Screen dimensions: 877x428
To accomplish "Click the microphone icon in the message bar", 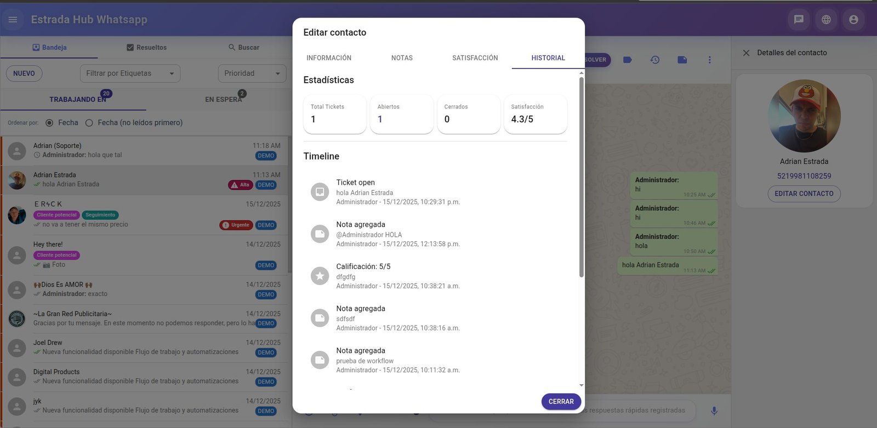I will (714, 410).
